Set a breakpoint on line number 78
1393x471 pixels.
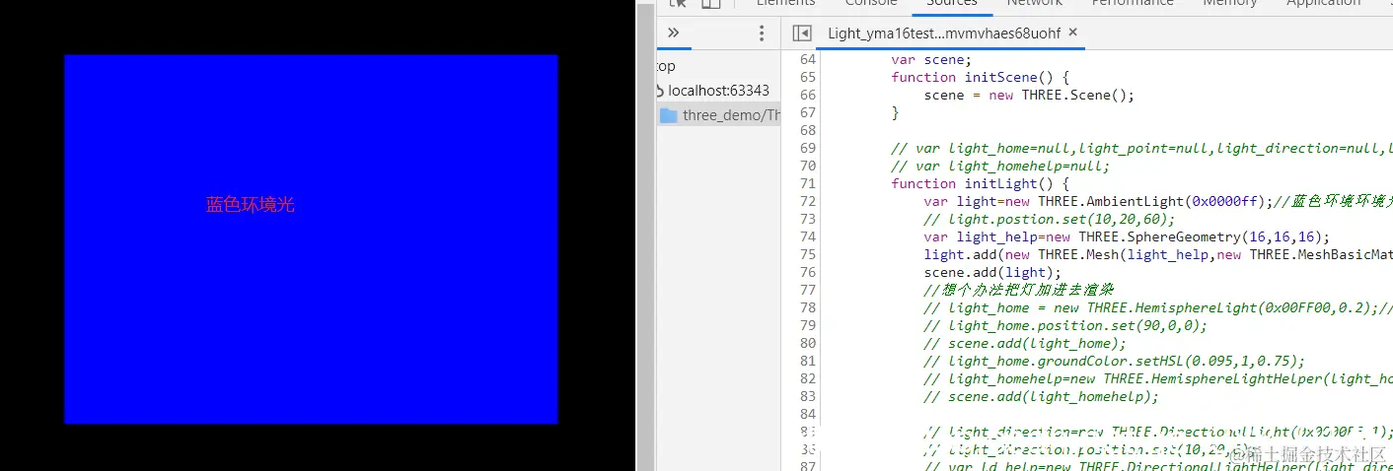pos(808,307)
